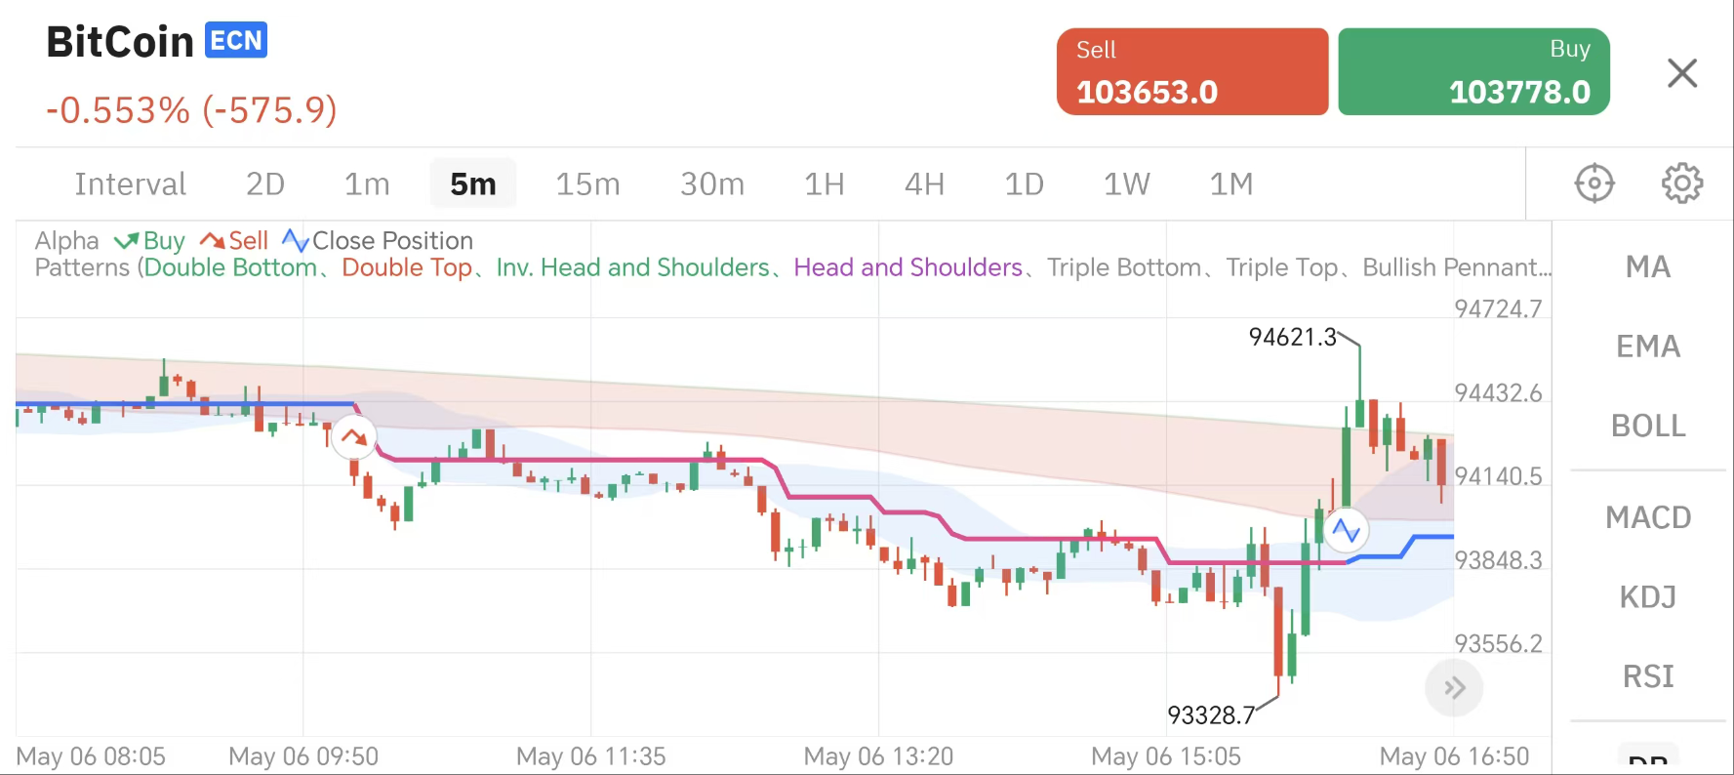Click the crosshair targeting icon beside settings
Image resolution: width=1734 pixels, height=775 pixels.
(1594, 183)
